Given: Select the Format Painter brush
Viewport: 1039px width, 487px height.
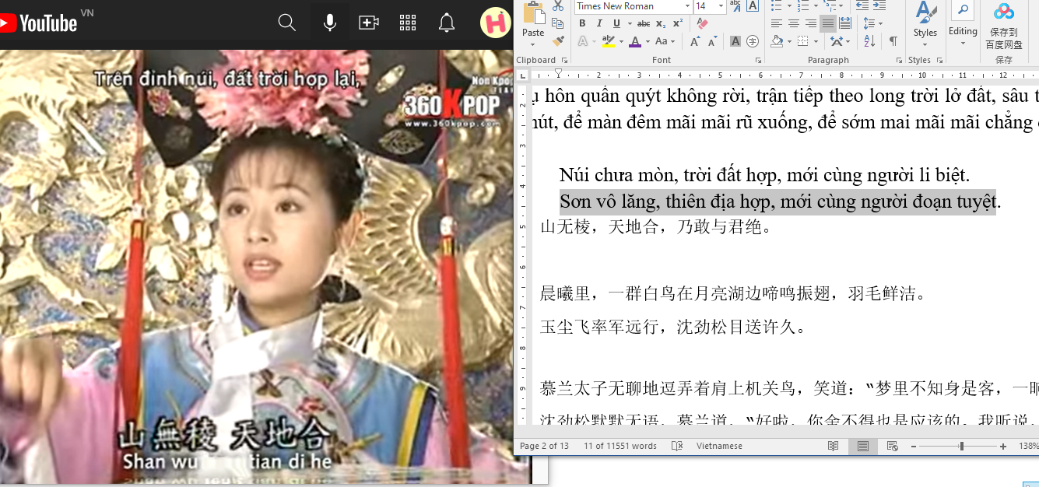Looking at the screenshot, I should [x=558, y=40].
